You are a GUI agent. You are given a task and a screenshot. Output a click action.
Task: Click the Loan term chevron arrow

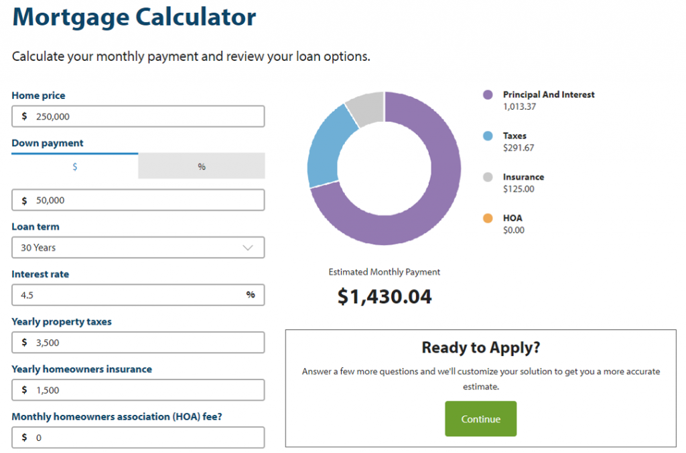click(x=248, y=248)
